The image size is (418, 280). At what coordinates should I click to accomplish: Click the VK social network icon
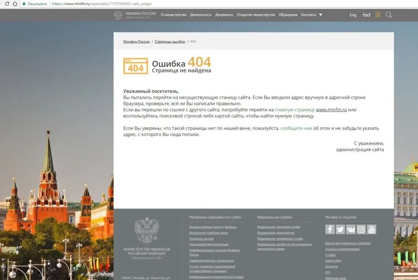point(351,229)
